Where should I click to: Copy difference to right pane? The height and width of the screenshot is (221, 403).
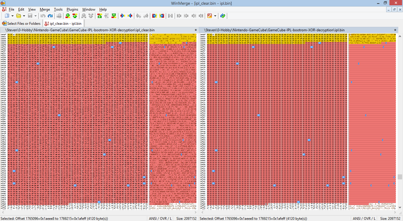pos(123,16)
